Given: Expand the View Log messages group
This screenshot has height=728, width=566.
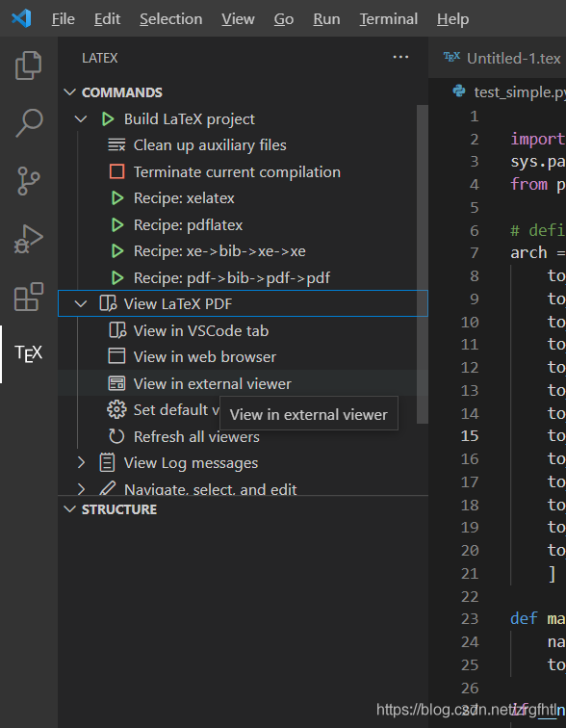Looking at the screenshot, I should pos(81,463).
